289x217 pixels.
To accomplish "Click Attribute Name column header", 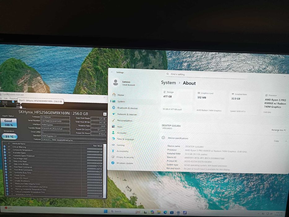I will tap(19, 144).
